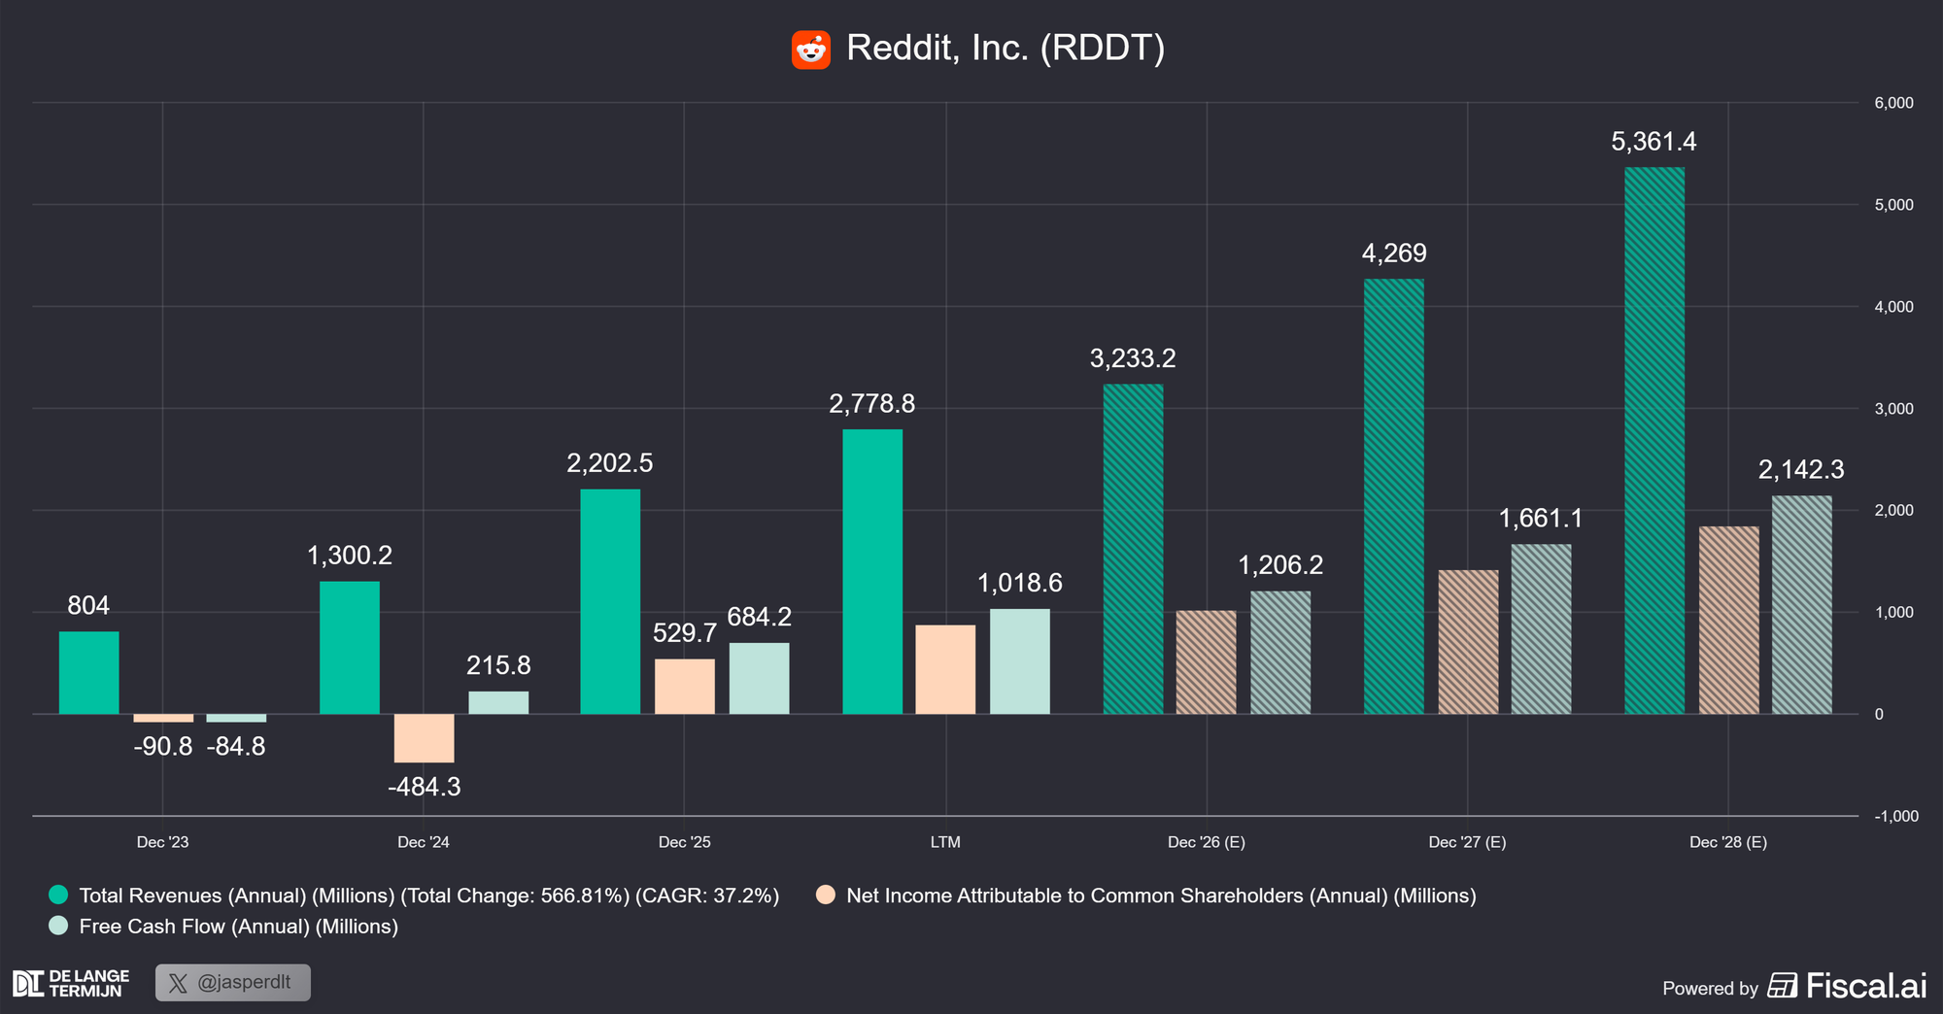Select the Dec '25 free cash flow bar

(760, 679)
